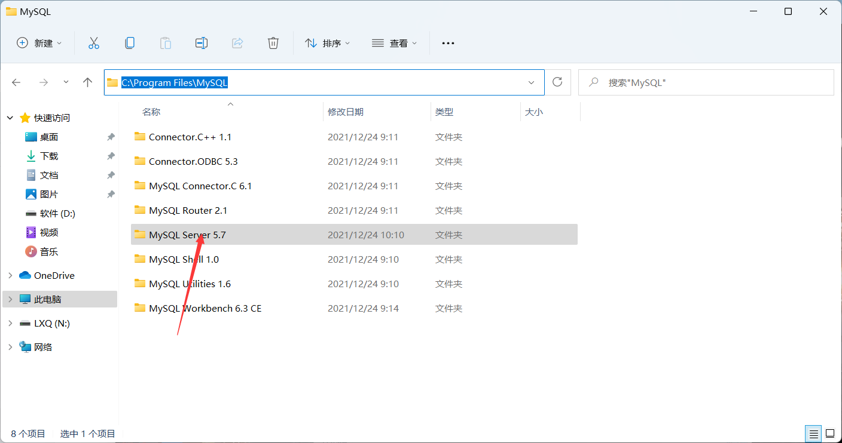This screenshot has height=443, width=842.
Task: Expand the address bar history dropdown
Action: pos(531,82)
